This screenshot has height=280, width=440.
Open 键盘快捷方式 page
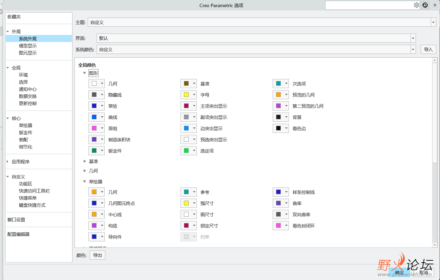[32, 205]
